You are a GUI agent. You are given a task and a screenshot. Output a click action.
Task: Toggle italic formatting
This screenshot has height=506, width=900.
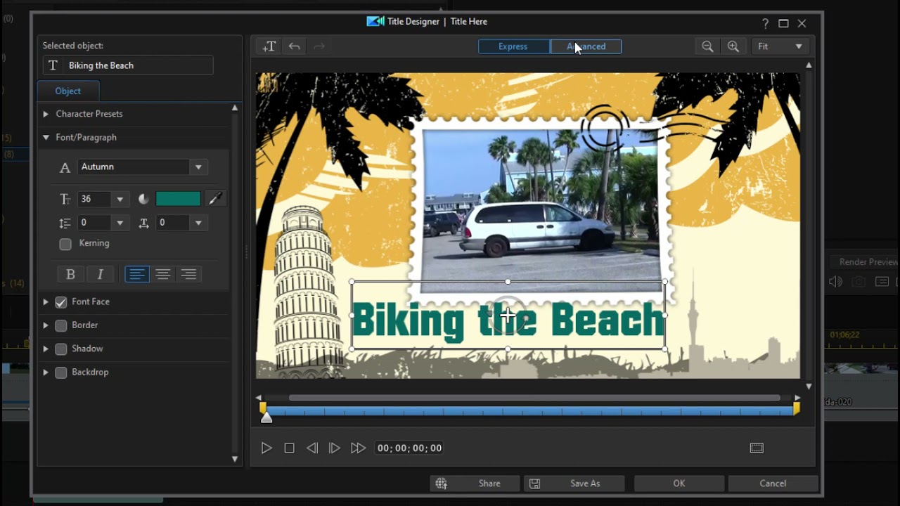tap(101, 274)
